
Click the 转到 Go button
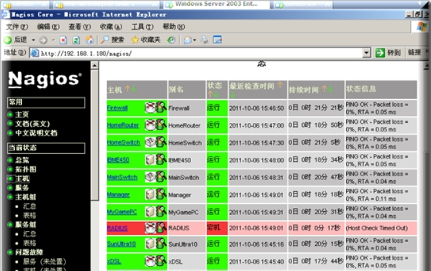(388, 53)
